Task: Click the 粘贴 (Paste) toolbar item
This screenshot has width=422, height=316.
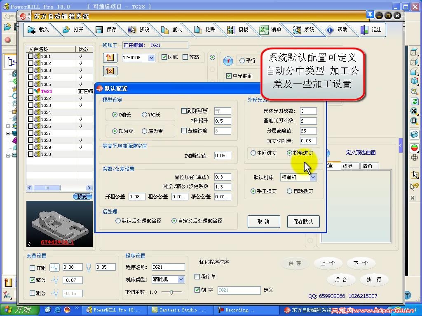Action: (205, 30)
